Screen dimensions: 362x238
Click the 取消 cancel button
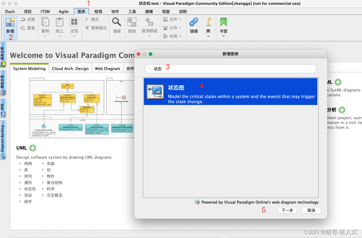311,211
